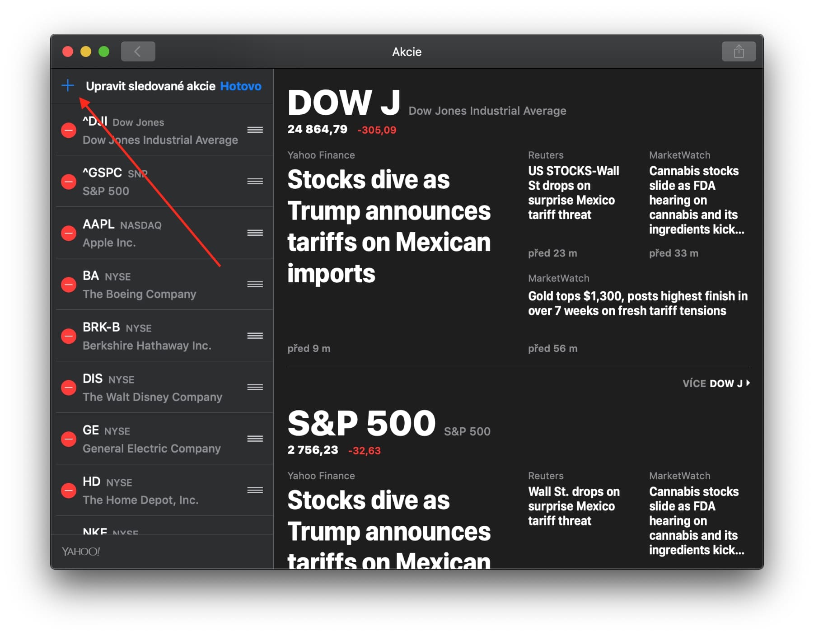Click the reorder handle next to Berkshire Hathaway
The width and height of the screenshot is (814, 636).
pos(255,336)
